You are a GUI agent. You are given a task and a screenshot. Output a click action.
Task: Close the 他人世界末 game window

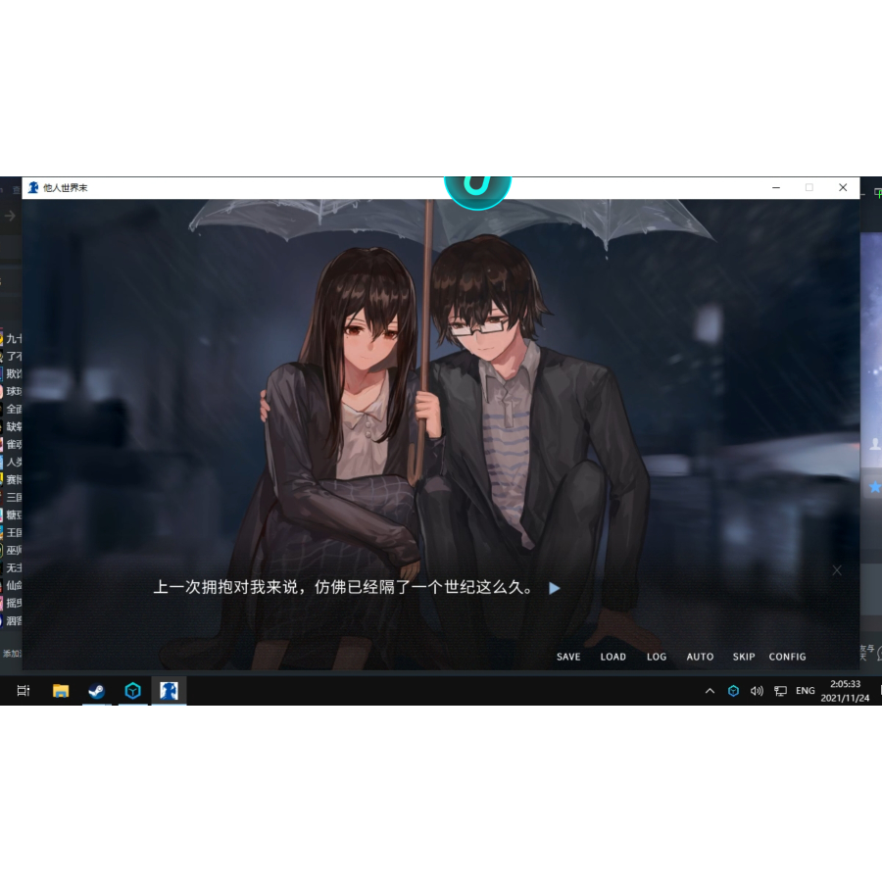pyautogui.click(x=843, y=187)
